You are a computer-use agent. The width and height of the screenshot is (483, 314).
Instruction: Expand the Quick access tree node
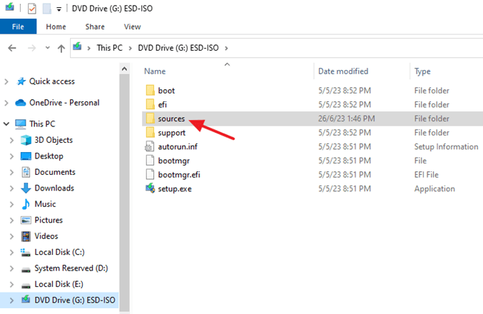(7, 81)
